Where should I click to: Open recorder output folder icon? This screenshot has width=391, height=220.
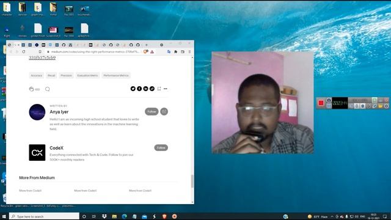[x=380, y=106]
